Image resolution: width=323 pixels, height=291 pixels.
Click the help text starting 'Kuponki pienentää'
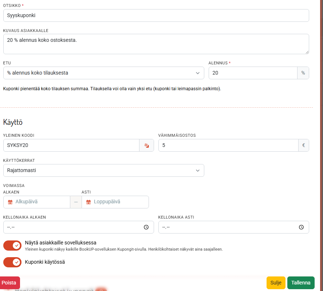pyautogui.click(x=112, y=89)
